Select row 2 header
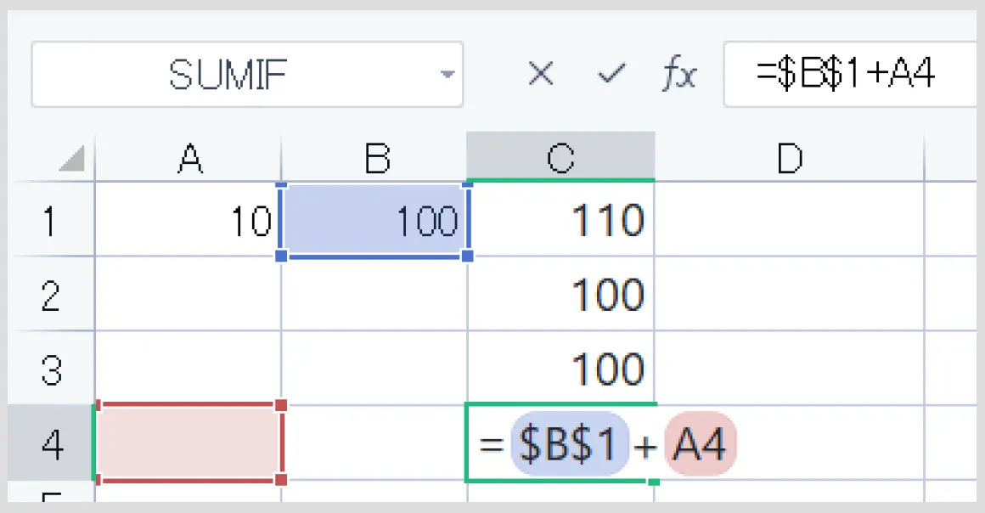985x513 pixels. click(51, 294)
